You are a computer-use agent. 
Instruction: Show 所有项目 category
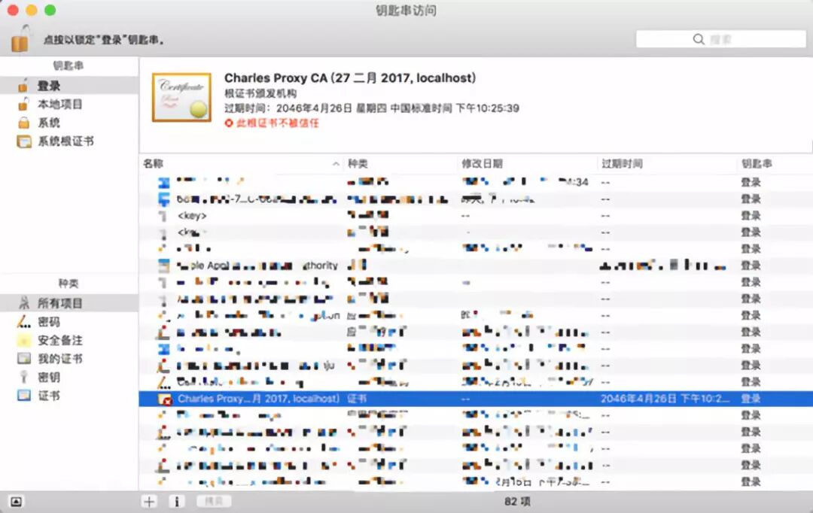coord(69,303)
